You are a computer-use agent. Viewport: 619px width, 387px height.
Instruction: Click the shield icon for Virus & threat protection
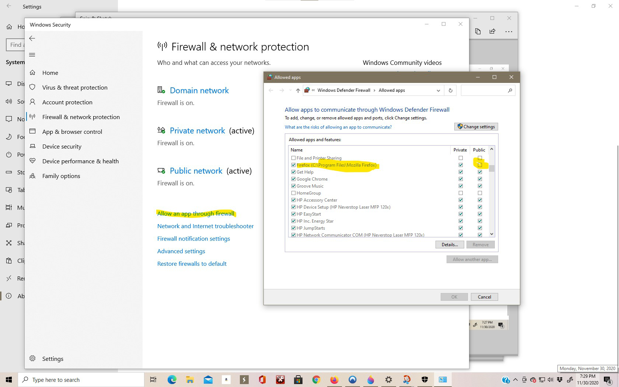pos(32,87)
